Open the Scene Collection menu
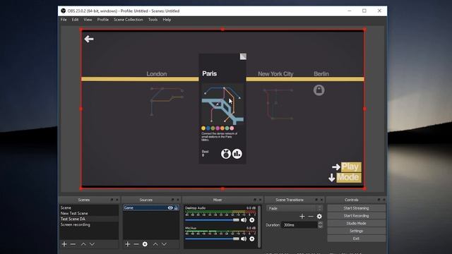Image resolution: width=452 pixels, height=254 pixels. point(129,20)
